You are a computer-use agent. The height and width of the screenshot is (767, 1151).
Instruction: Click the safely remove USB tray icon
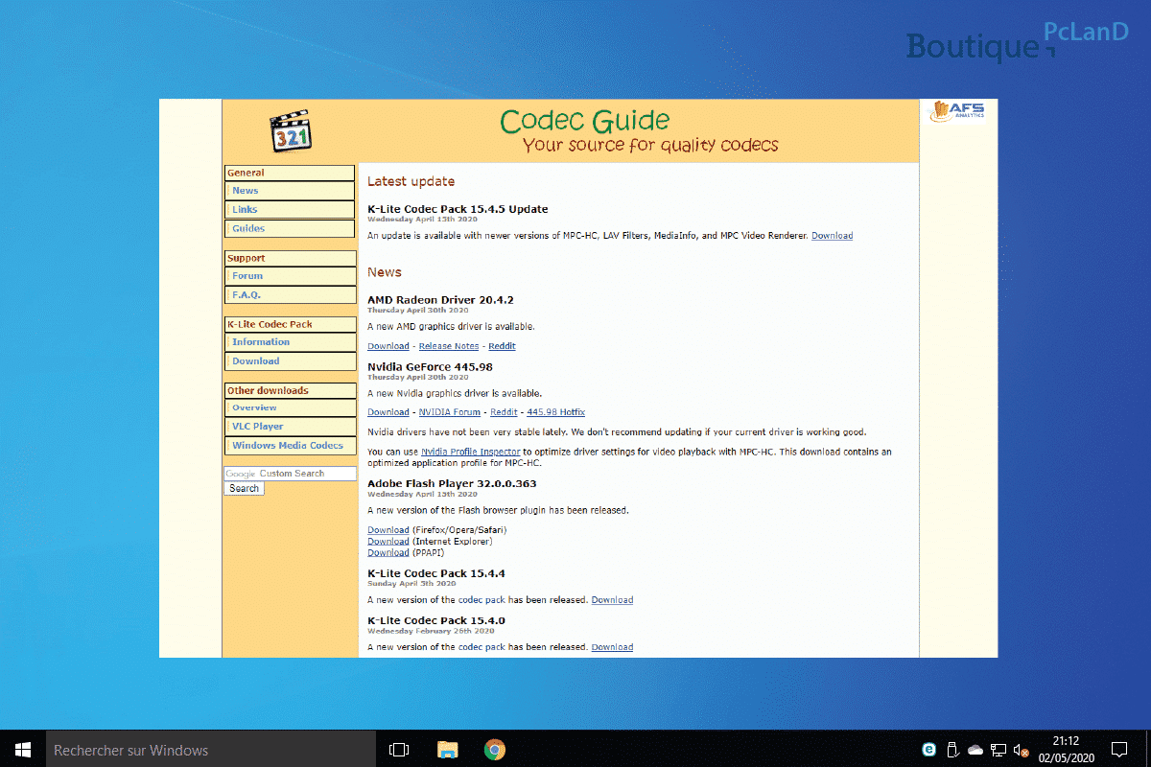pyautogui.click(x=951, y=750)
